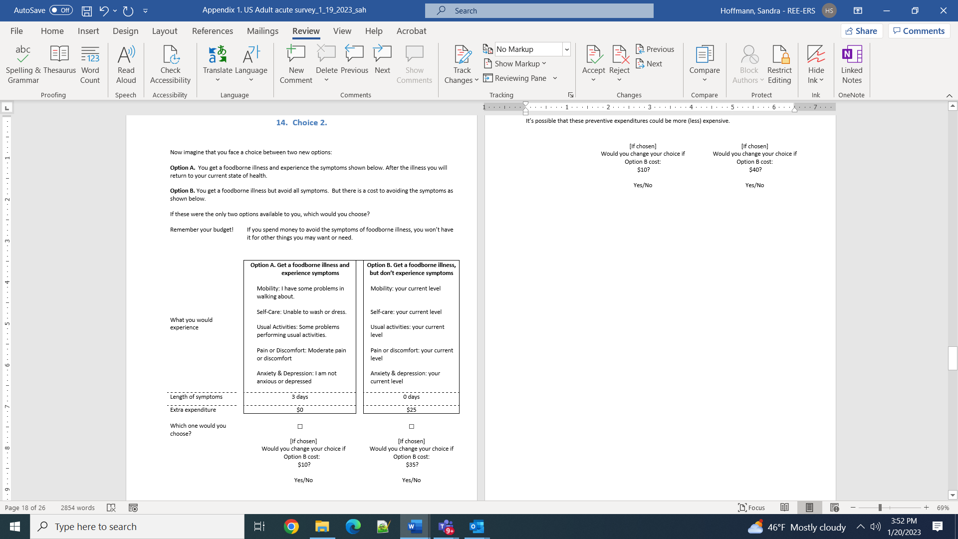Click the Share button
This screenshot has width=958, height=539.
pyautogui.click(x=862, y=31)
